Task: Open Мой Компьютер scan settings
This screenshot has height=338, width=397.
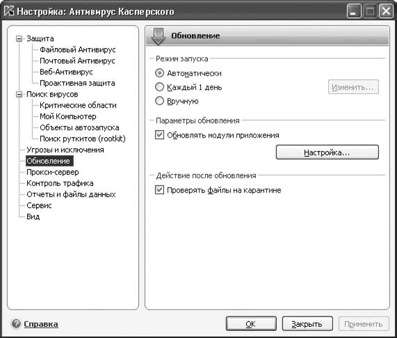Action: pos(68,116)
